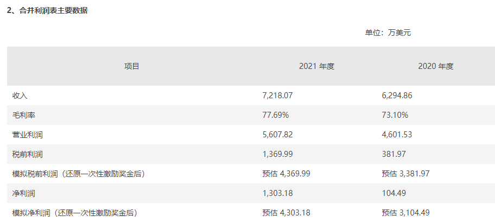This screenshot has height=222, width=495.
Task: Select the 净利润 row label
Action: (24, 193)
